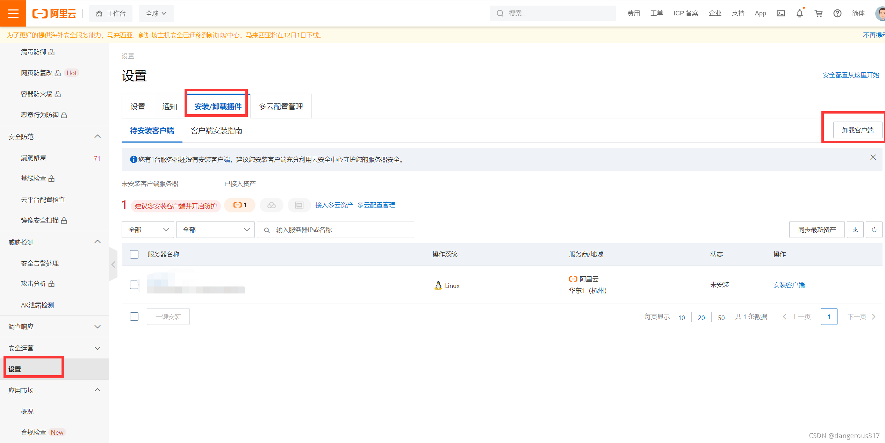
Task: Open the 客户端安装指南 sub-tab
Action: [x=216, y=131]
